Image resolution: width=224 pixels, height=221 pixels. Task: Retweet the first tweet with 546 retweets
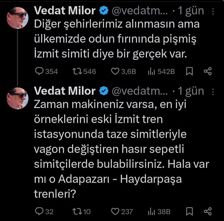pyautogui.click(x=76, y=71)
